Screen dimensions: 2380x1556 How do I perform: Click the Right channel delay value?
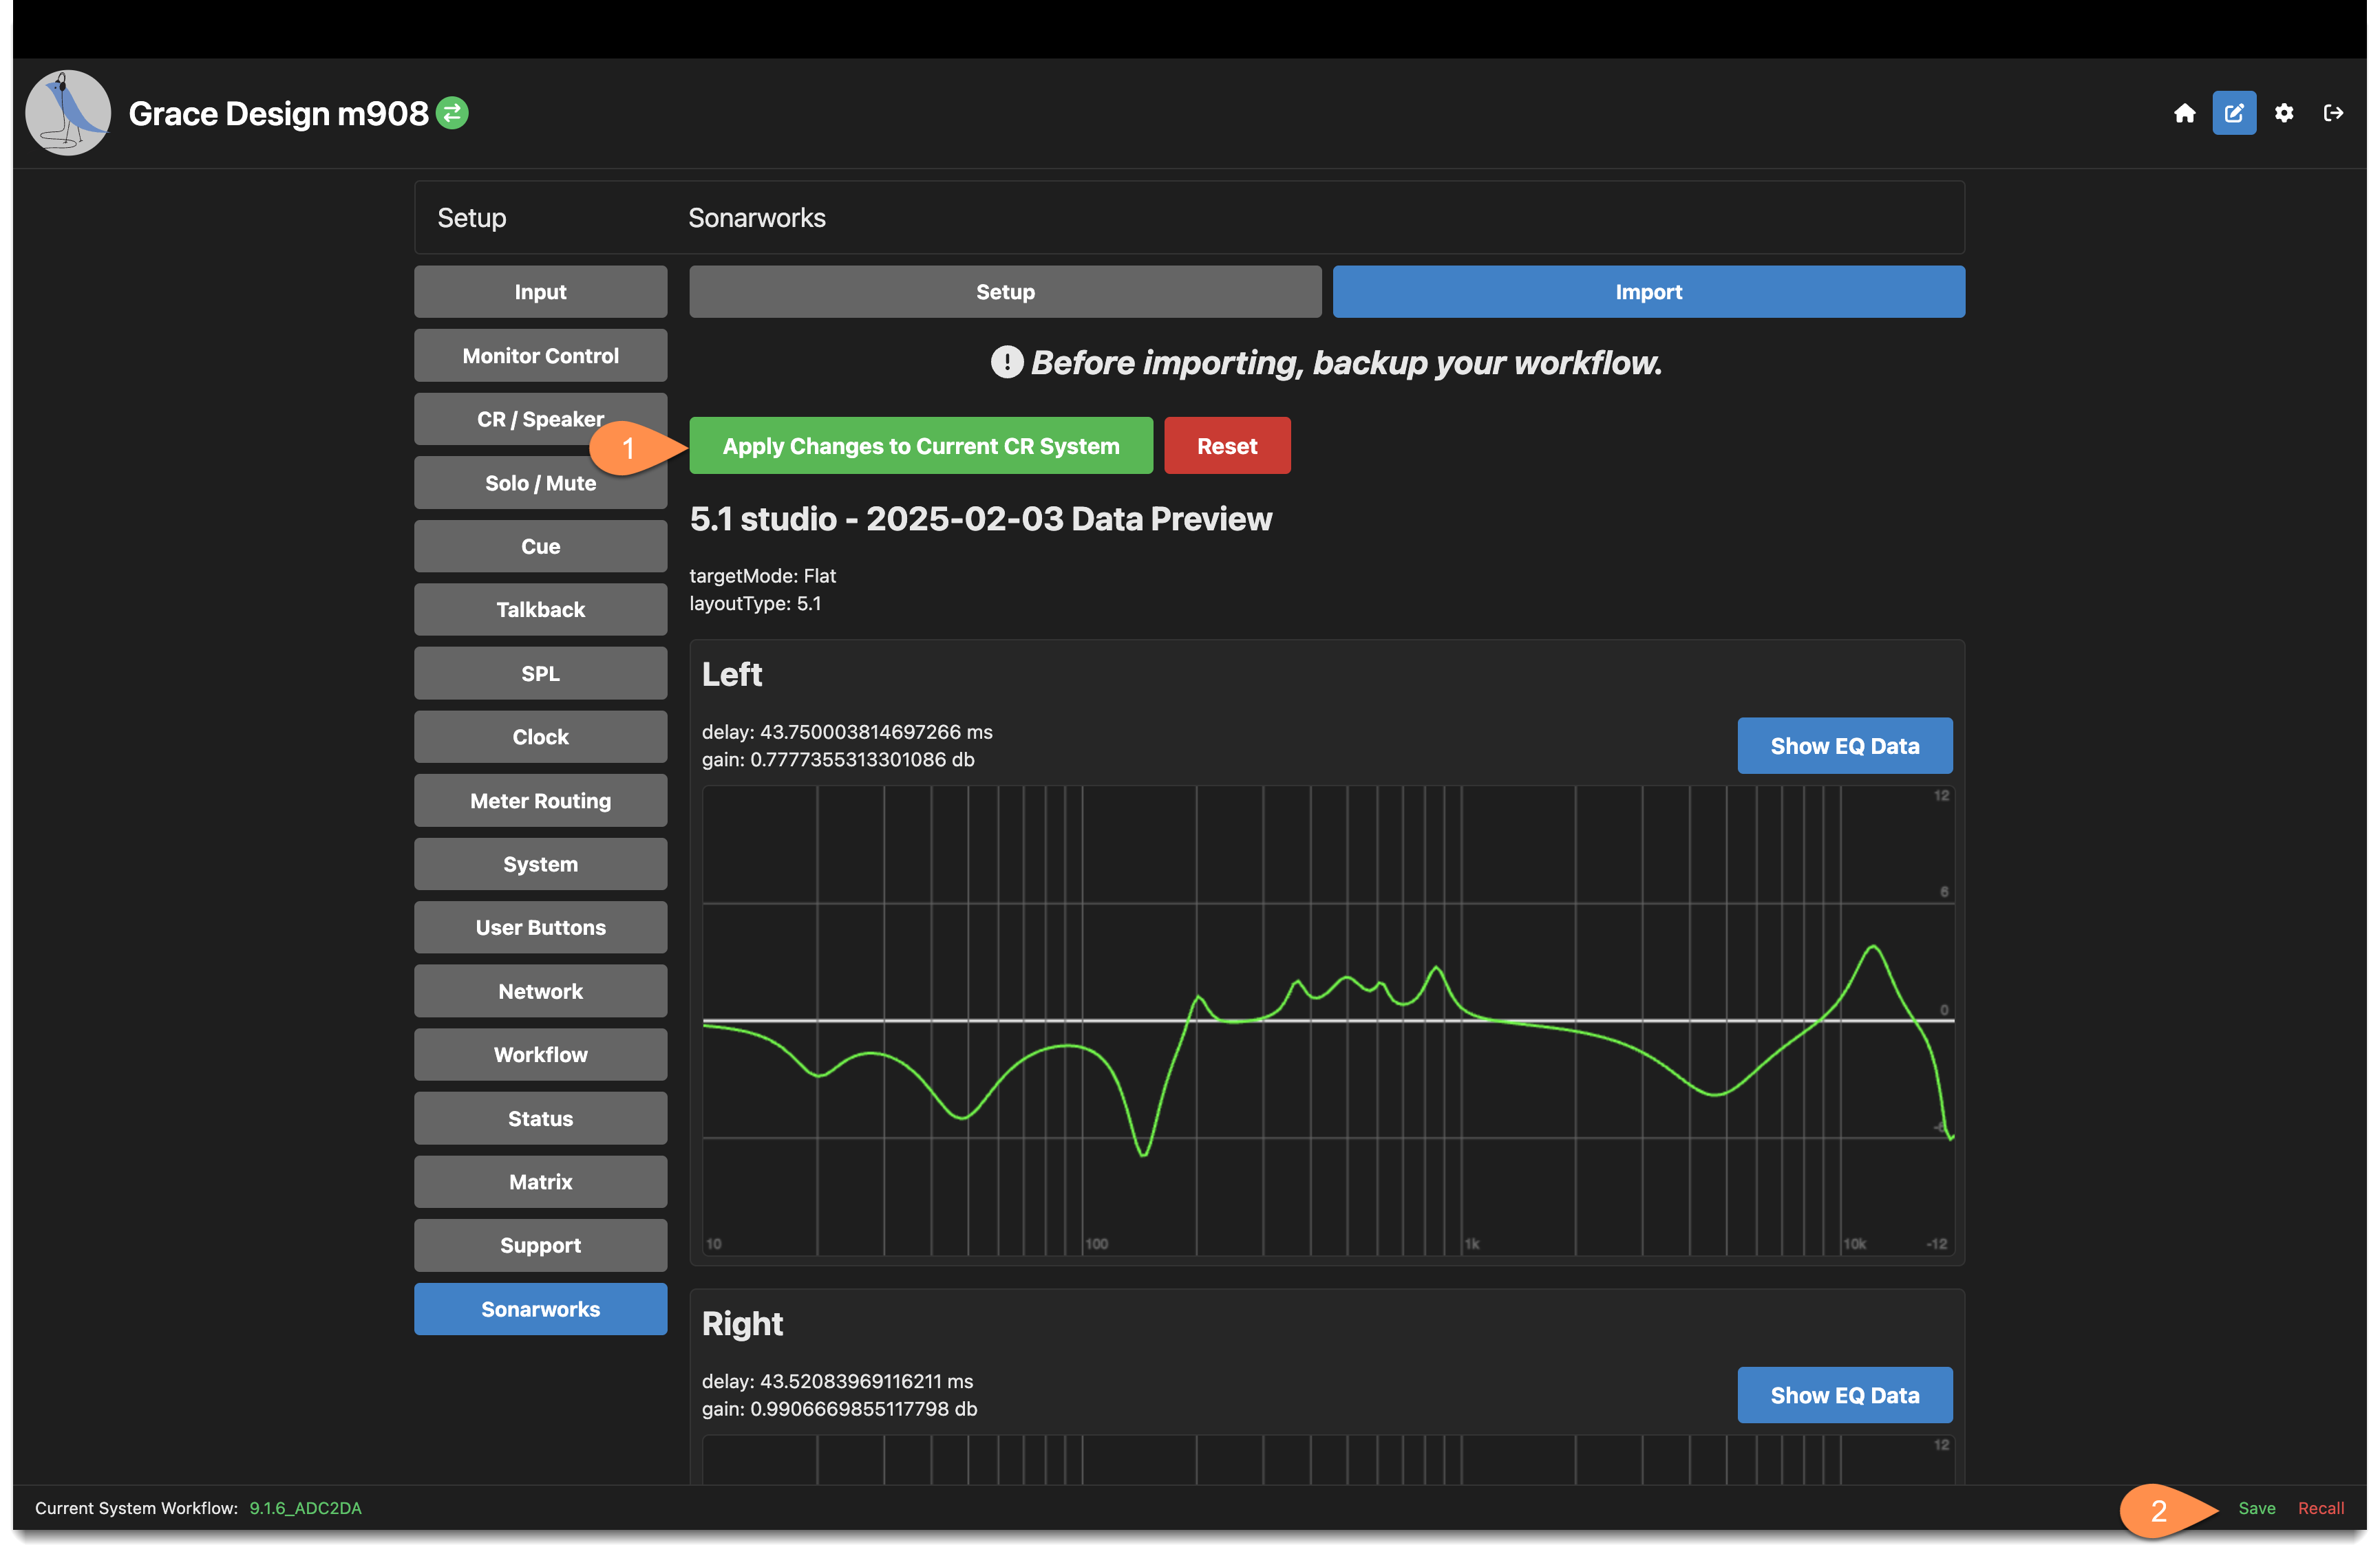[x=837, y=1381]
